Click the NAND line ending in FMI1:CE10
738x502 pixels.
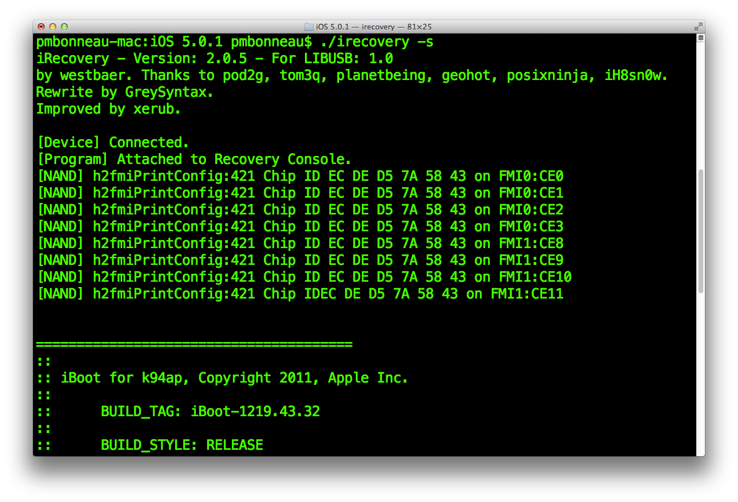[x=304, y=277]
